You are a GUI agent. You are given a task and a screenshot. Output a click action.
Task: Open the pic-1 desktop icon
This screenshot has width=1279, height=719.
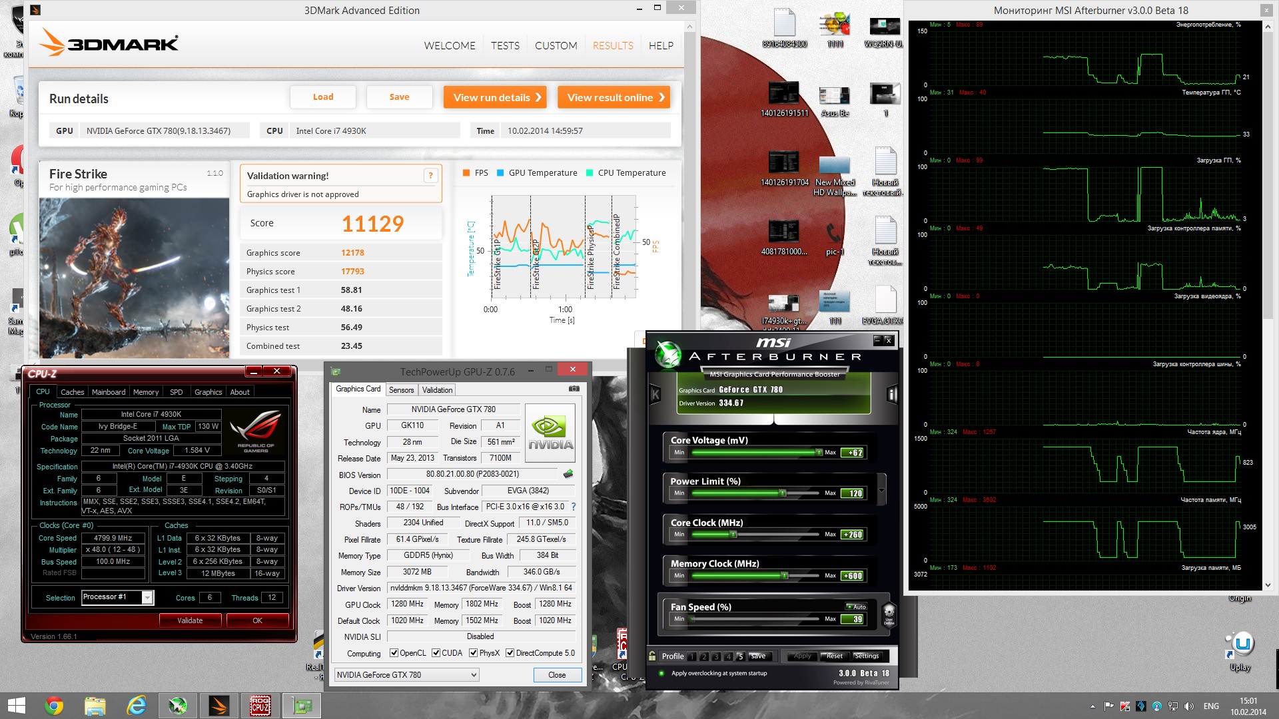pyautogui.click(x=834, y=238)
